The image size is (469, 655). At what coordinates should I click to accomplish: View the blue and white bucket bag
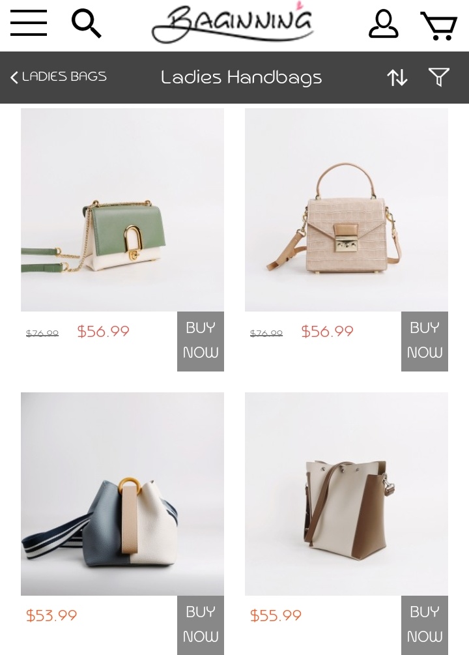122,494
